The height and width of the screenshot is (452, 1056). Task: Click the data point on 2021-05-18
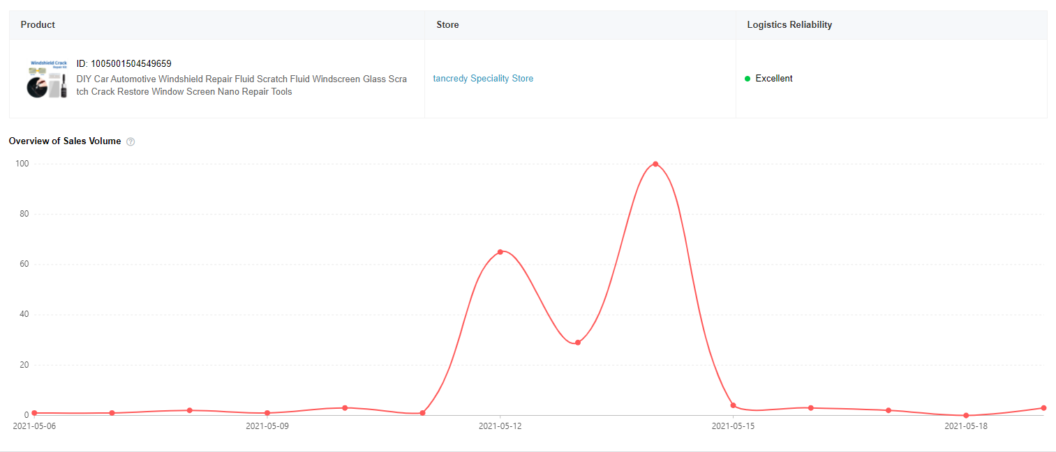pyautogui.click(x=966, y=415)
